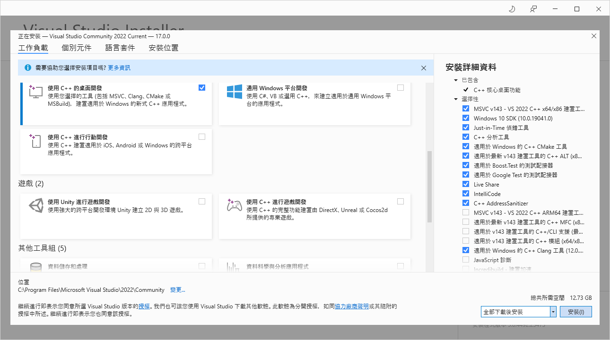Click the 正在安裝 Visual Studio Community 2022 title
The height and width of the screenshot is (340, 610).
click(94, 36)
